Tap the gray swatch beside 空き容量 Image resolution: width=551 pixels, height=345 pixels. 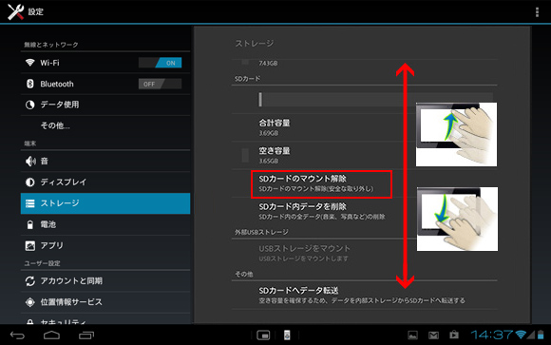[x=245, y=155]
